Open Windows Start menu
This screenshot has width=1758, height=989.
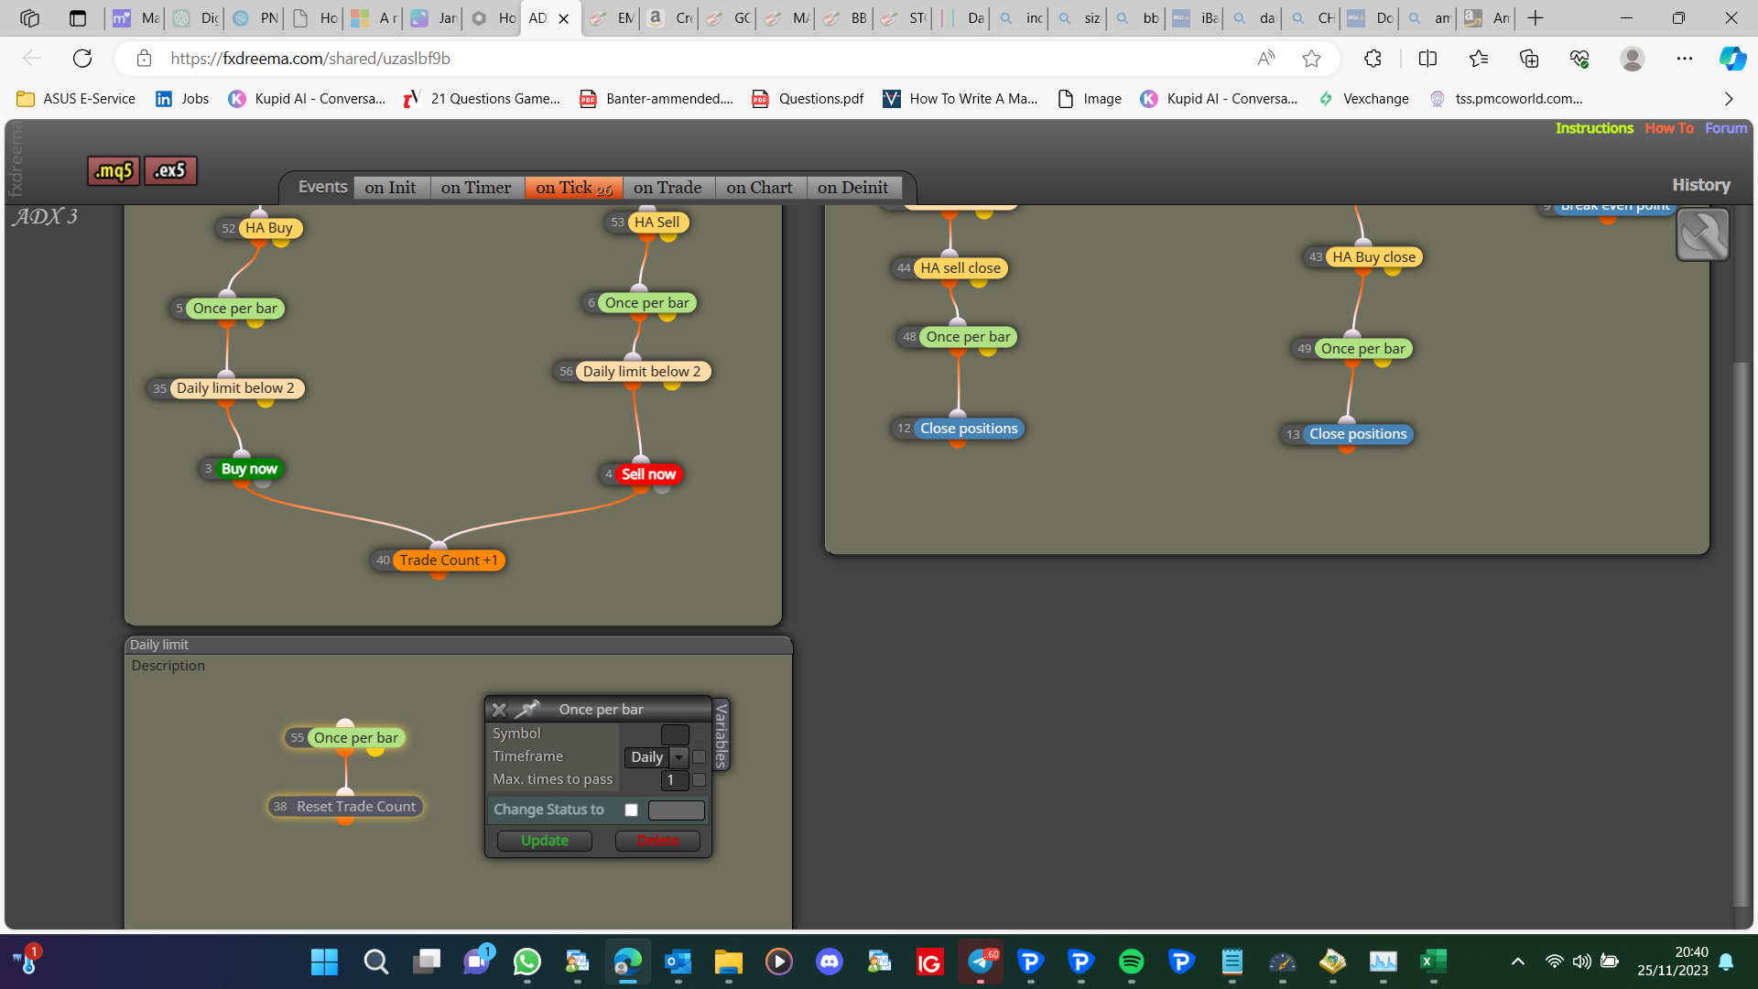(324, 962)
